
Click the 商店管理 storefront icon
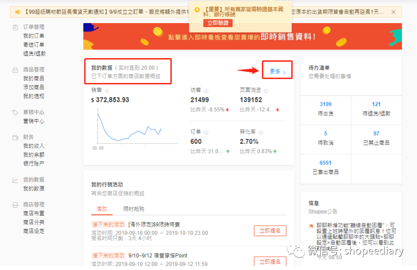pyautogui.click(x=14, y=204)
